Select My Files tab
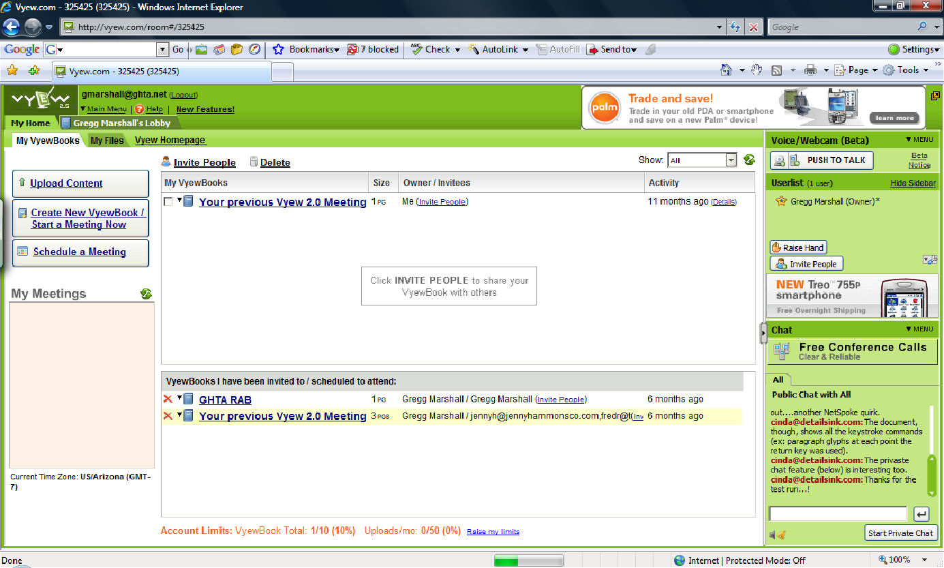 (x=107, y=140)
